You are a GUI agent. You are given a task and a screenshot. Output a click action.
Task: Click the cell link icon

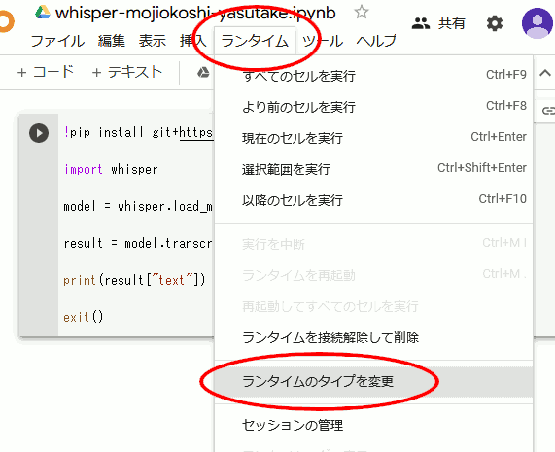click(x=548, y=111)
